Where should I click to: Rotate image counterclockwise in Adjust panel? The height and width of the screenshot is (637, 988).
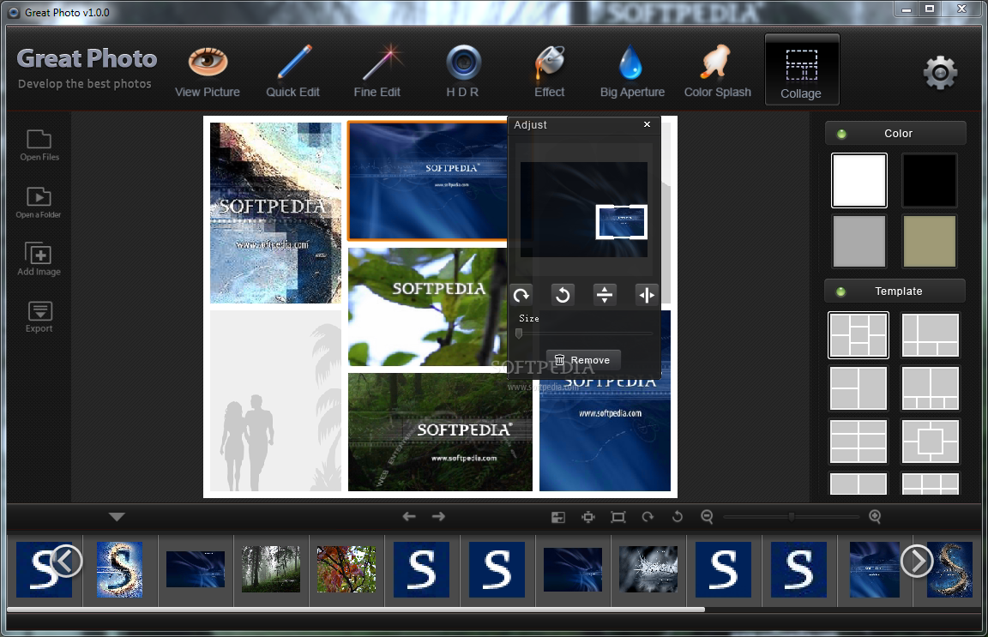pos(563,295)
